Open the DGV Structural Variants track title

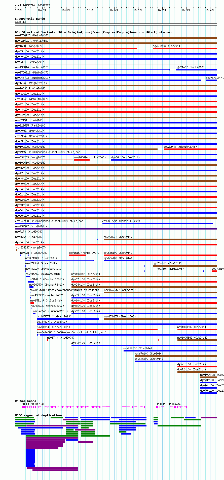(x=93, y=32)
